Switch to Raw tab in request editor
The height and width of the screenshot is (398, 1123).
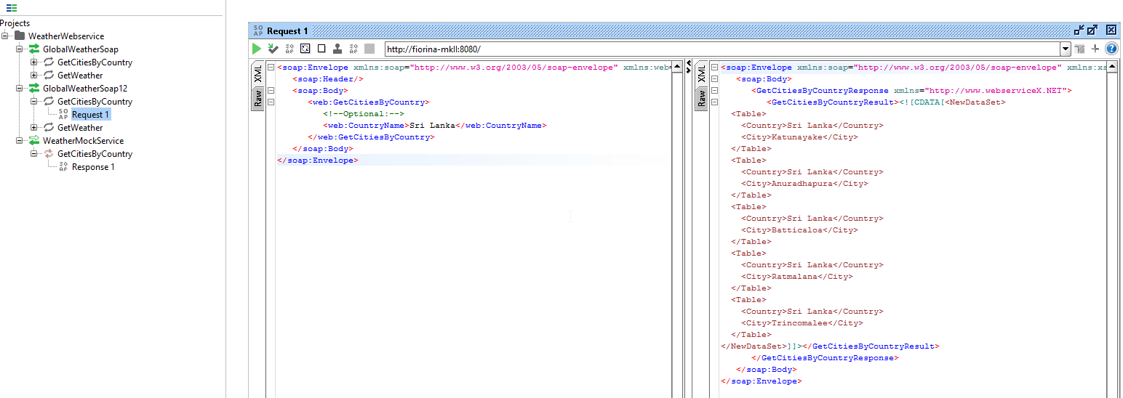(257, 98)
